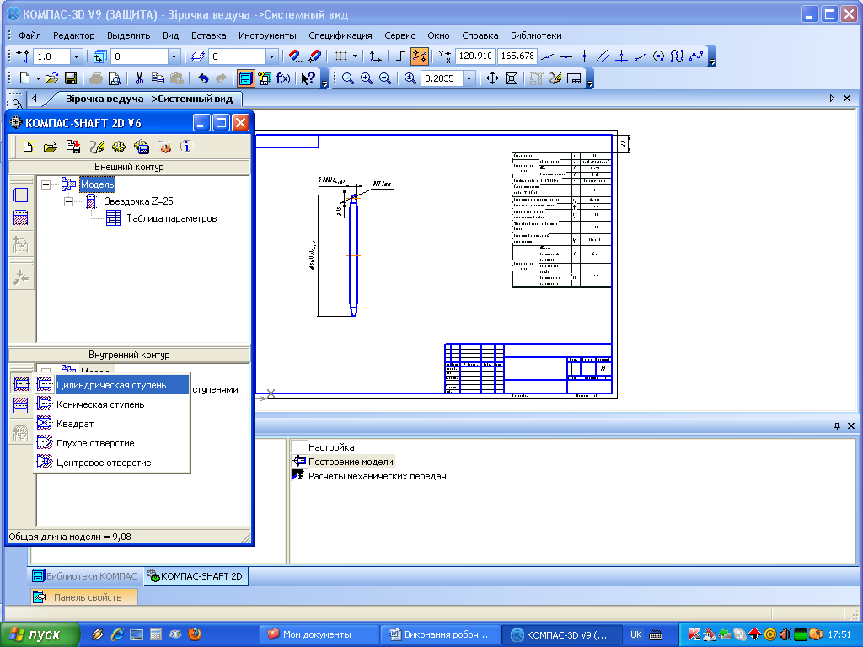The image size is (863, 647).
Task: Click the hatched gear element side icon
Action: [x=21, y=217]
